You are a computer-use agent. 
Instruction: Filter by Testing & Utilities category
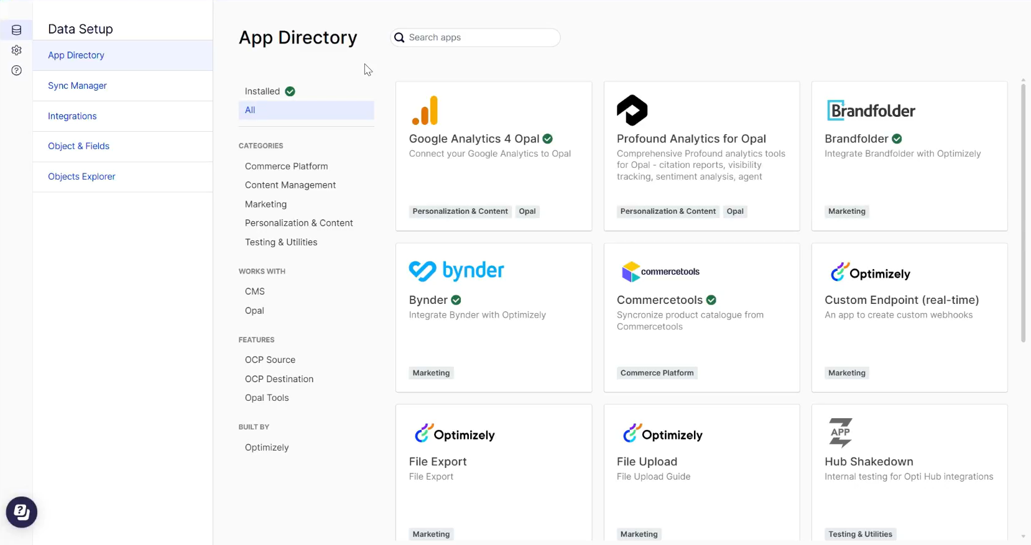coord(281,242)
